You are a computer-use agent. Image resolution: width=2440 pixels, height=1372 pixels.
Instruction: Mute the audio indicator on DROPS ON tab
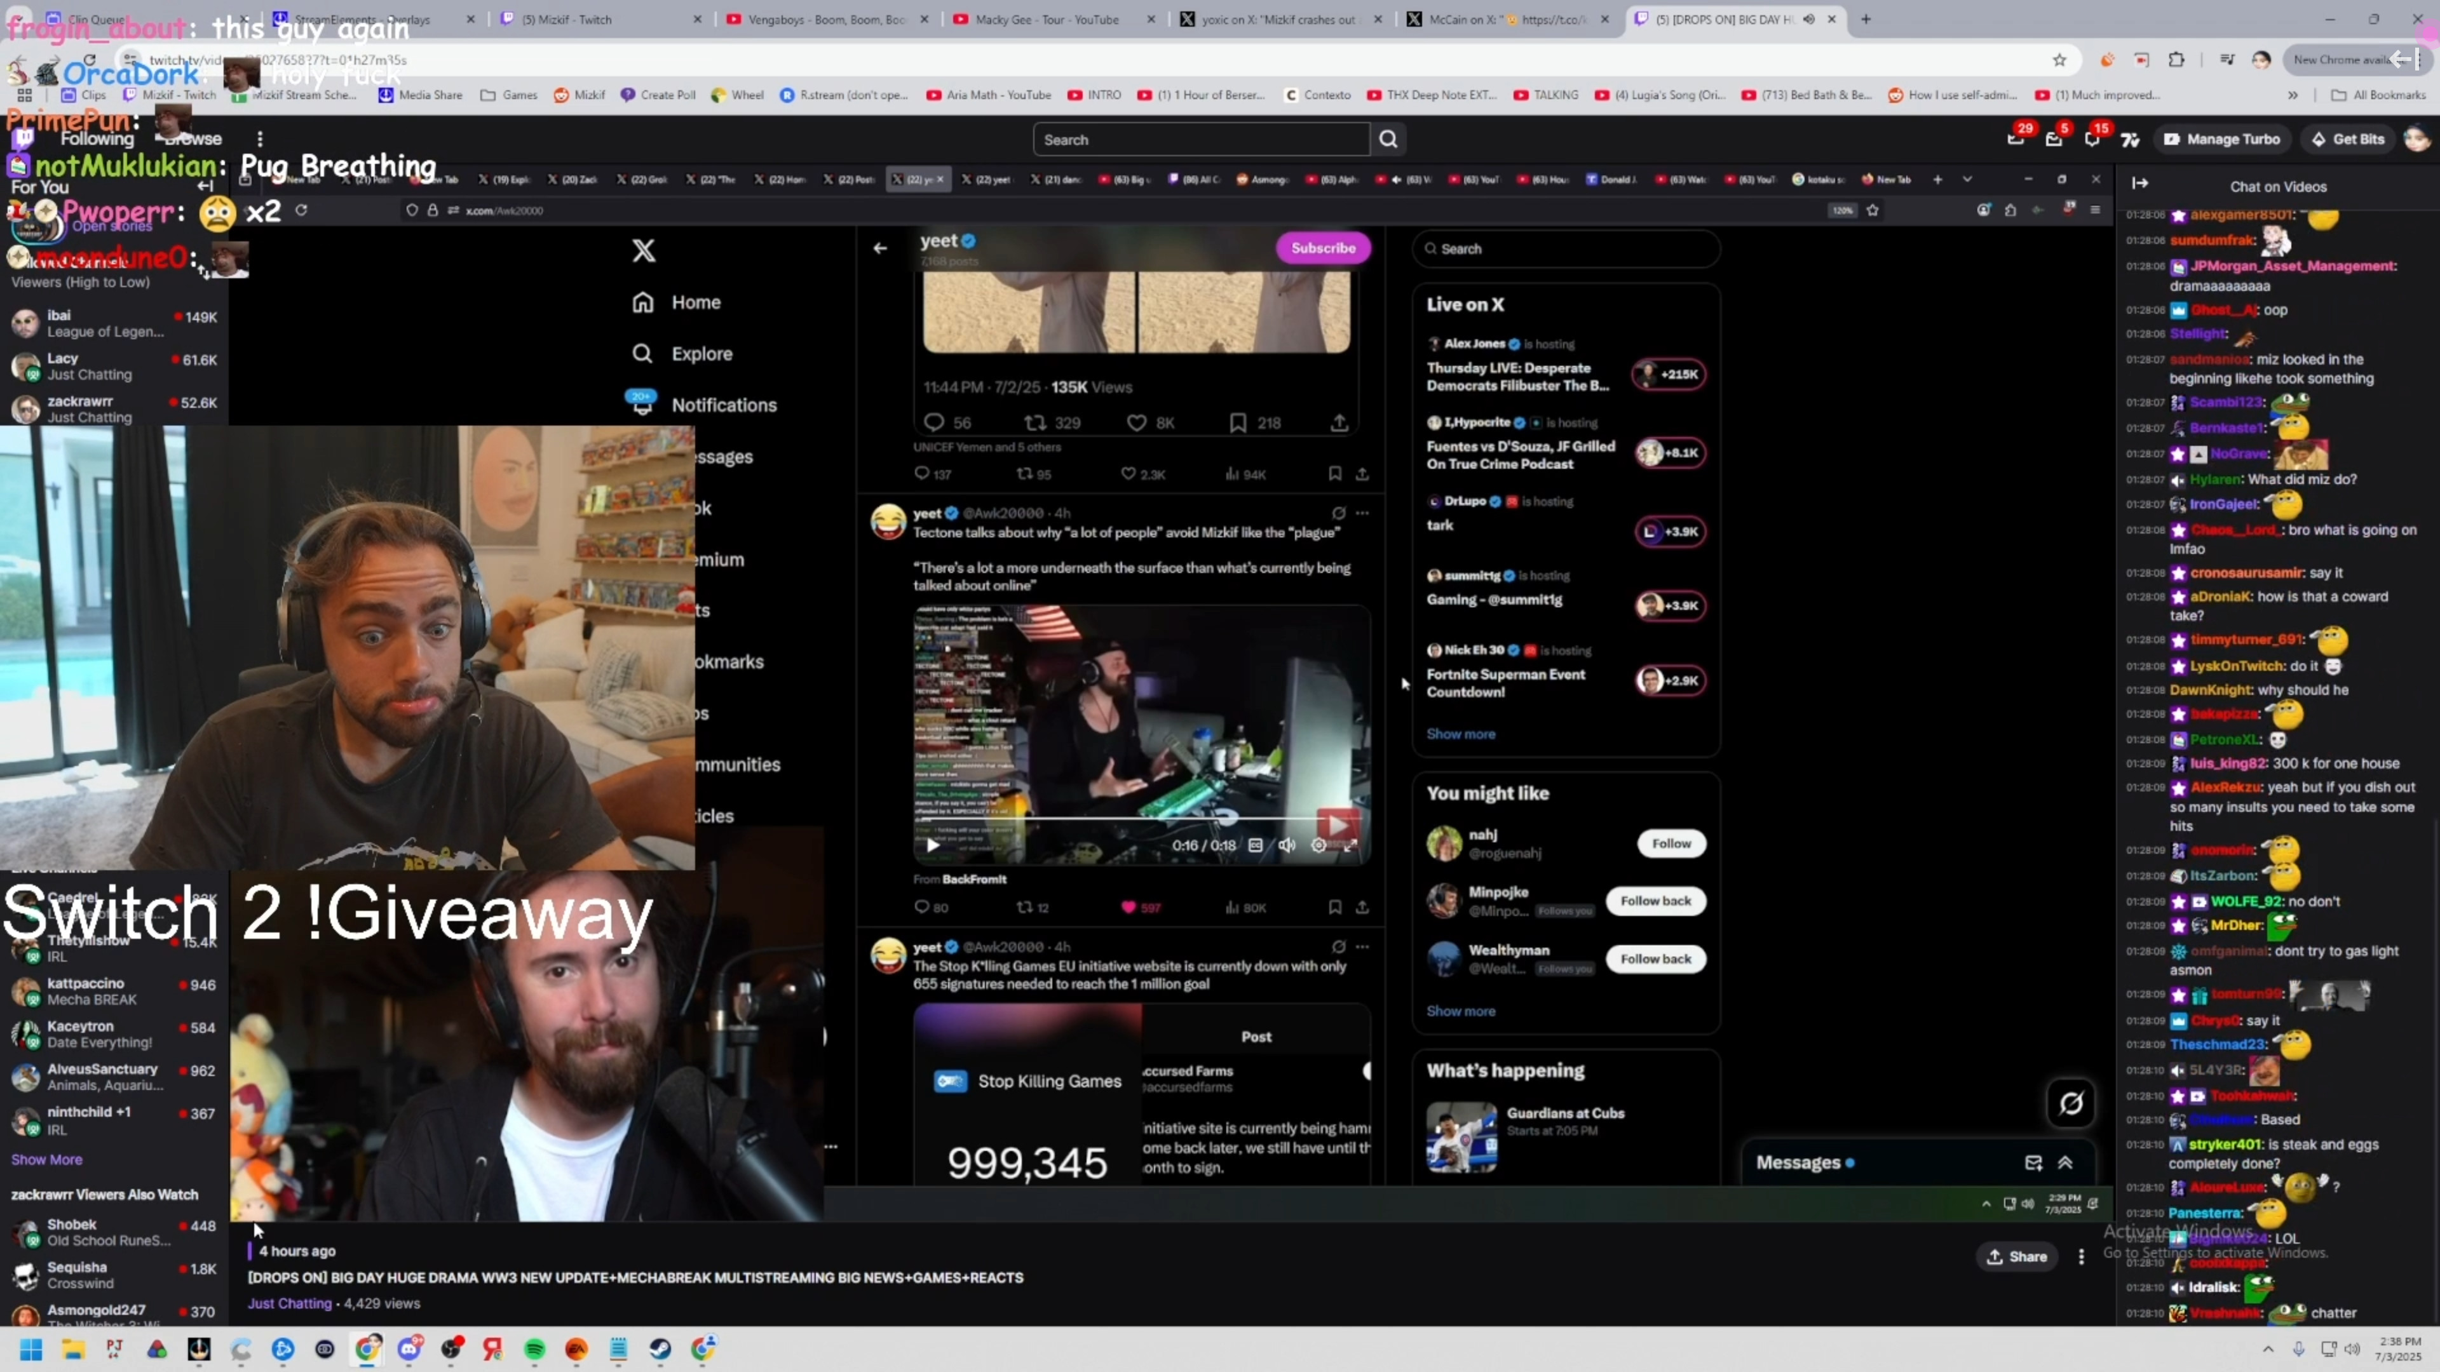1809,19
